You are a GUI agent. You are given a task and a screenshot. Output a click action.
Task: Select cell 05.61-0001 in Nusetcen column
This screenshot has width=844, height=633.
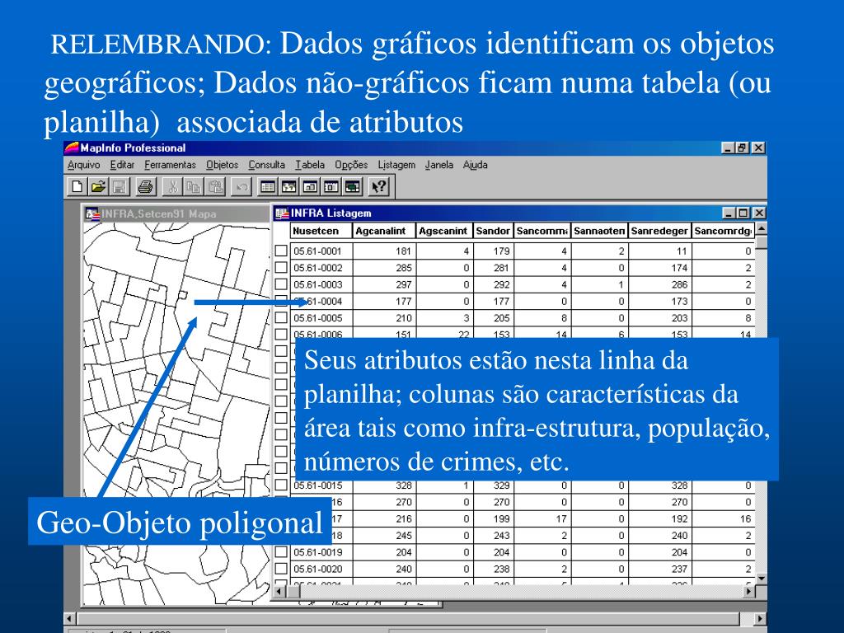(x=322, y=251)
